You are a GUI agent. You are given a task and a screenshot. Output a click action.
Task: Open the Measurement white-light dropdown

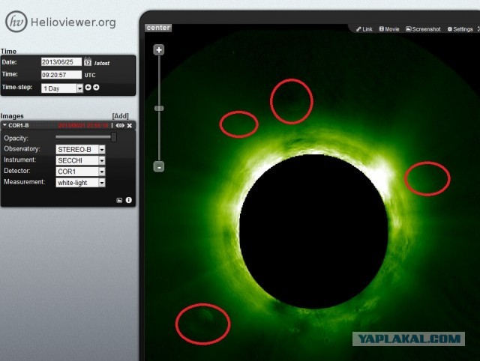(80, 183)
